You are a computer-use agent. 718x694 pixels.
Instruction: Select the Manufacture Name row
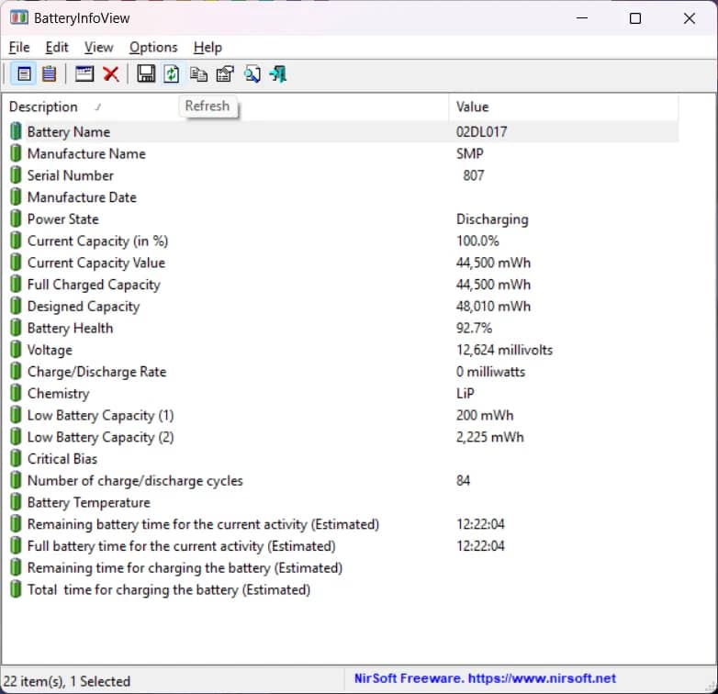[x=342, y=153]
